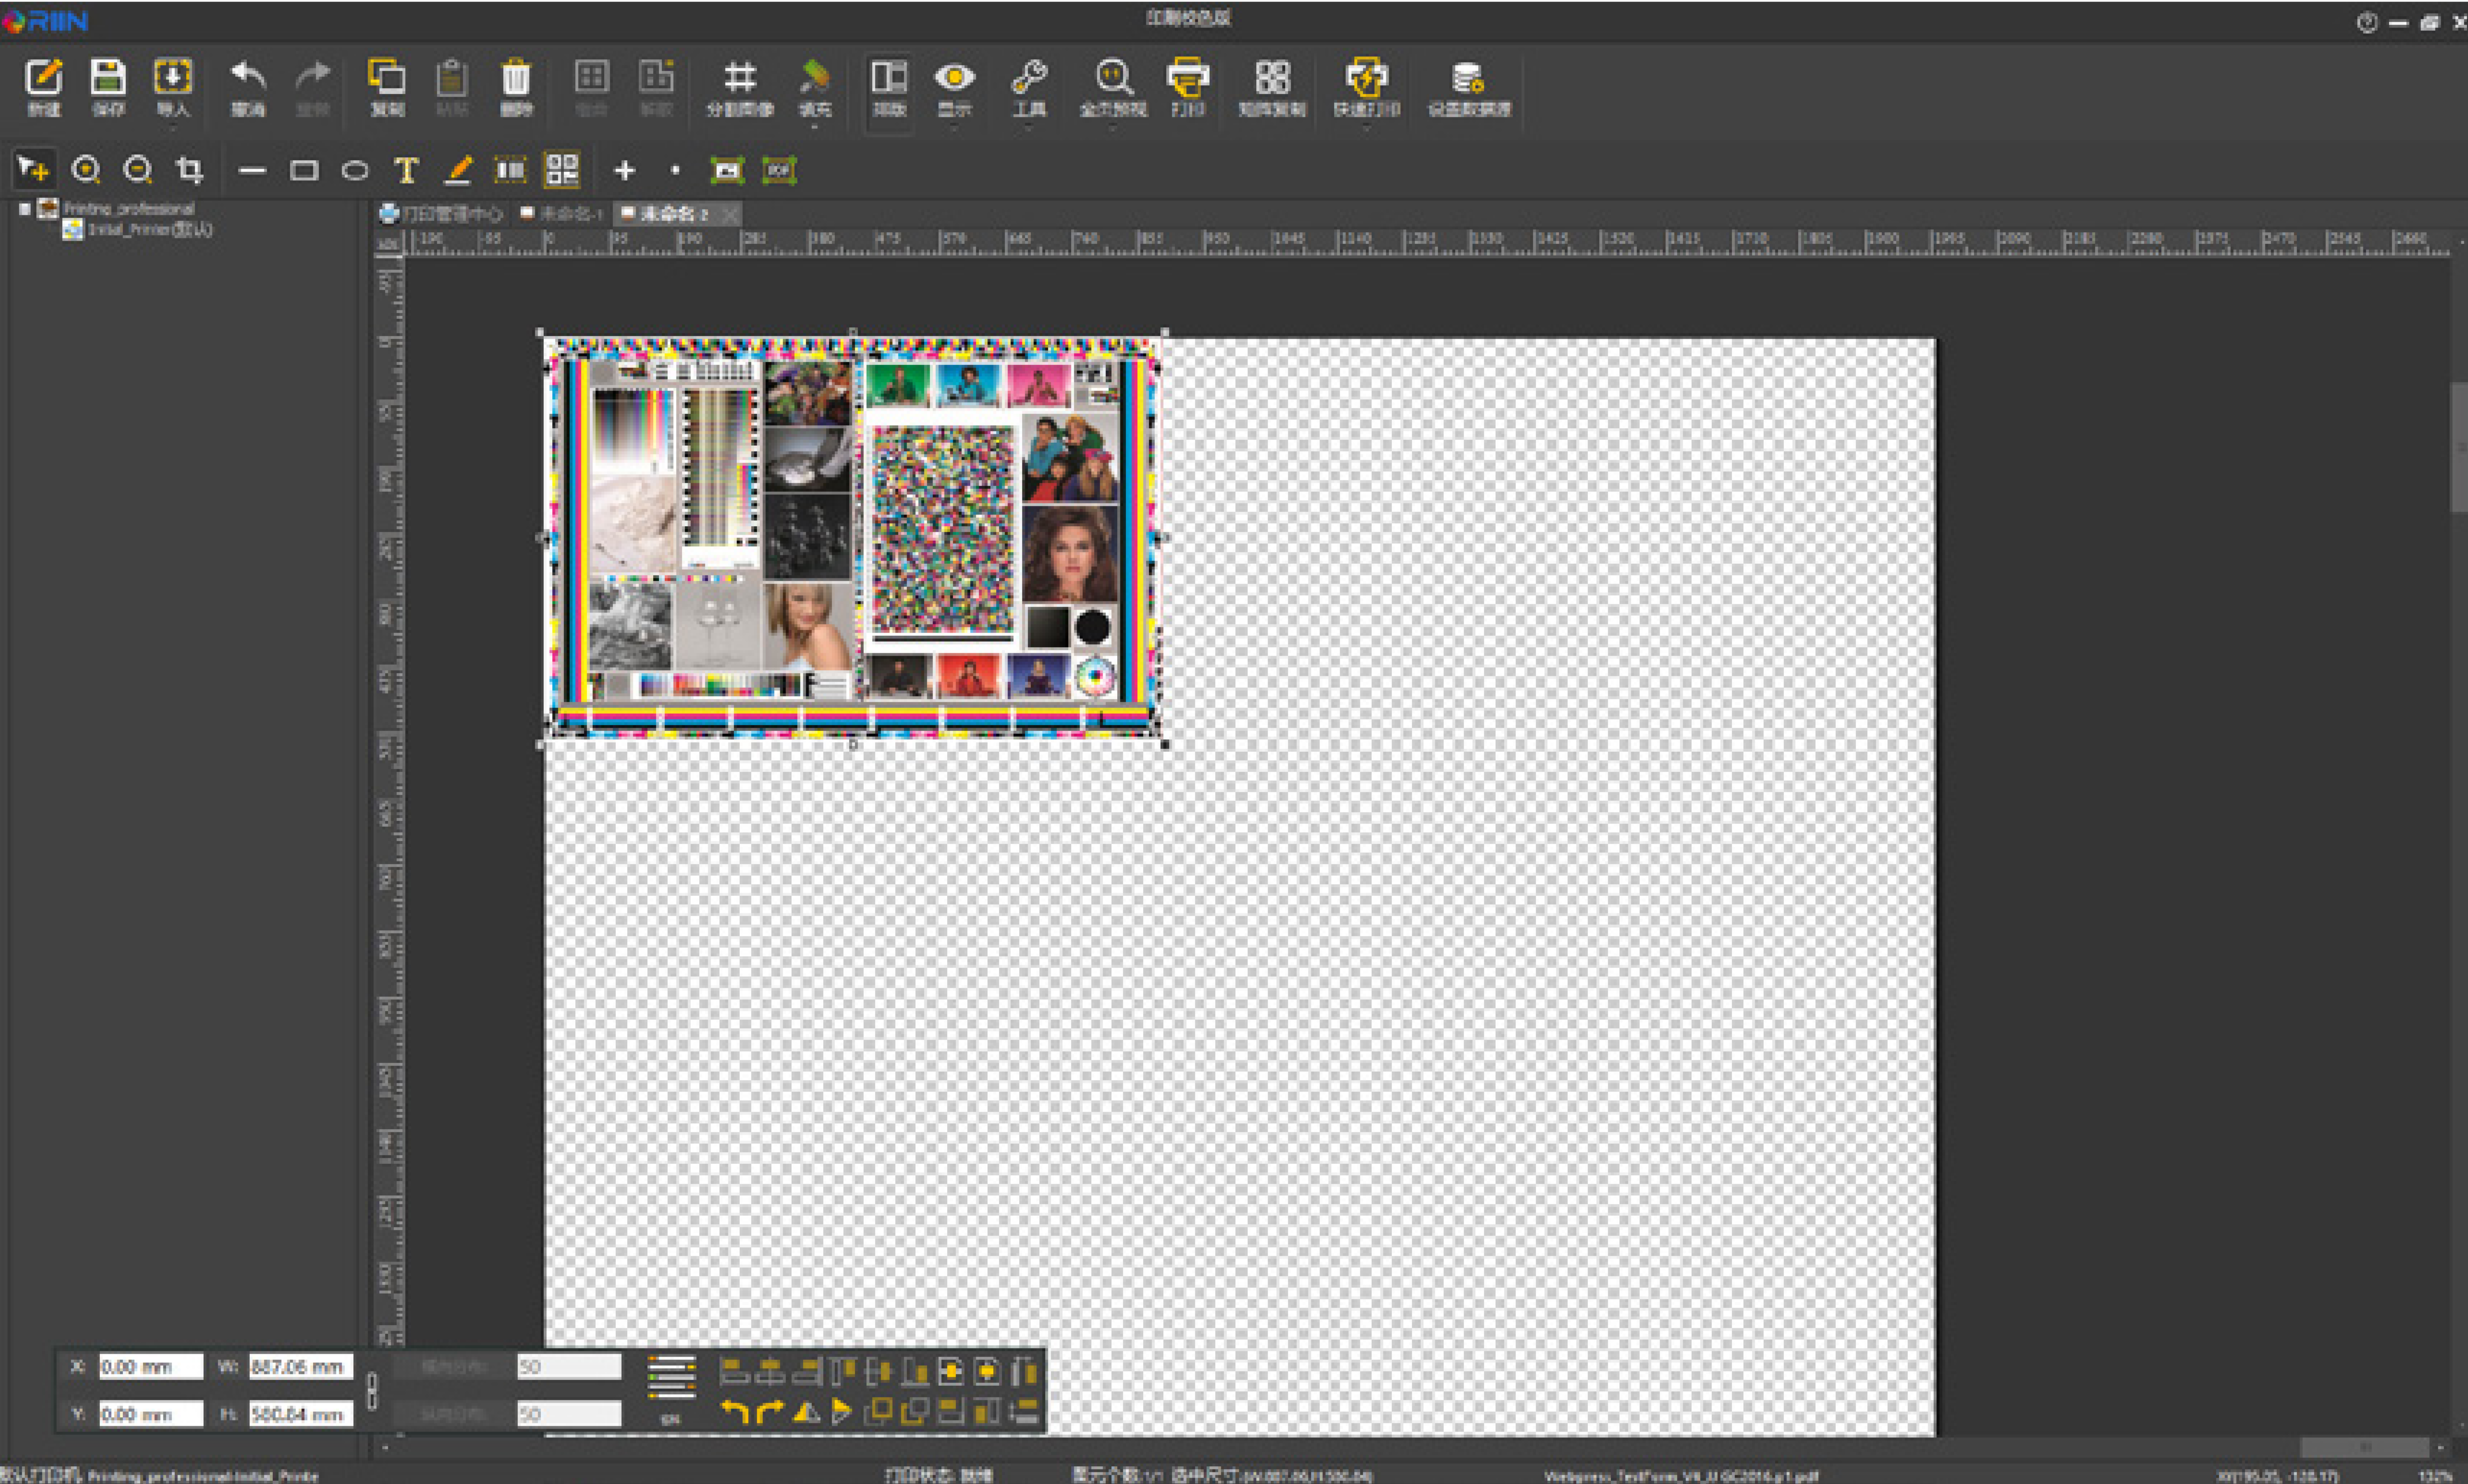Copy the selection using the 复制 icon

[x=387, y=77]
